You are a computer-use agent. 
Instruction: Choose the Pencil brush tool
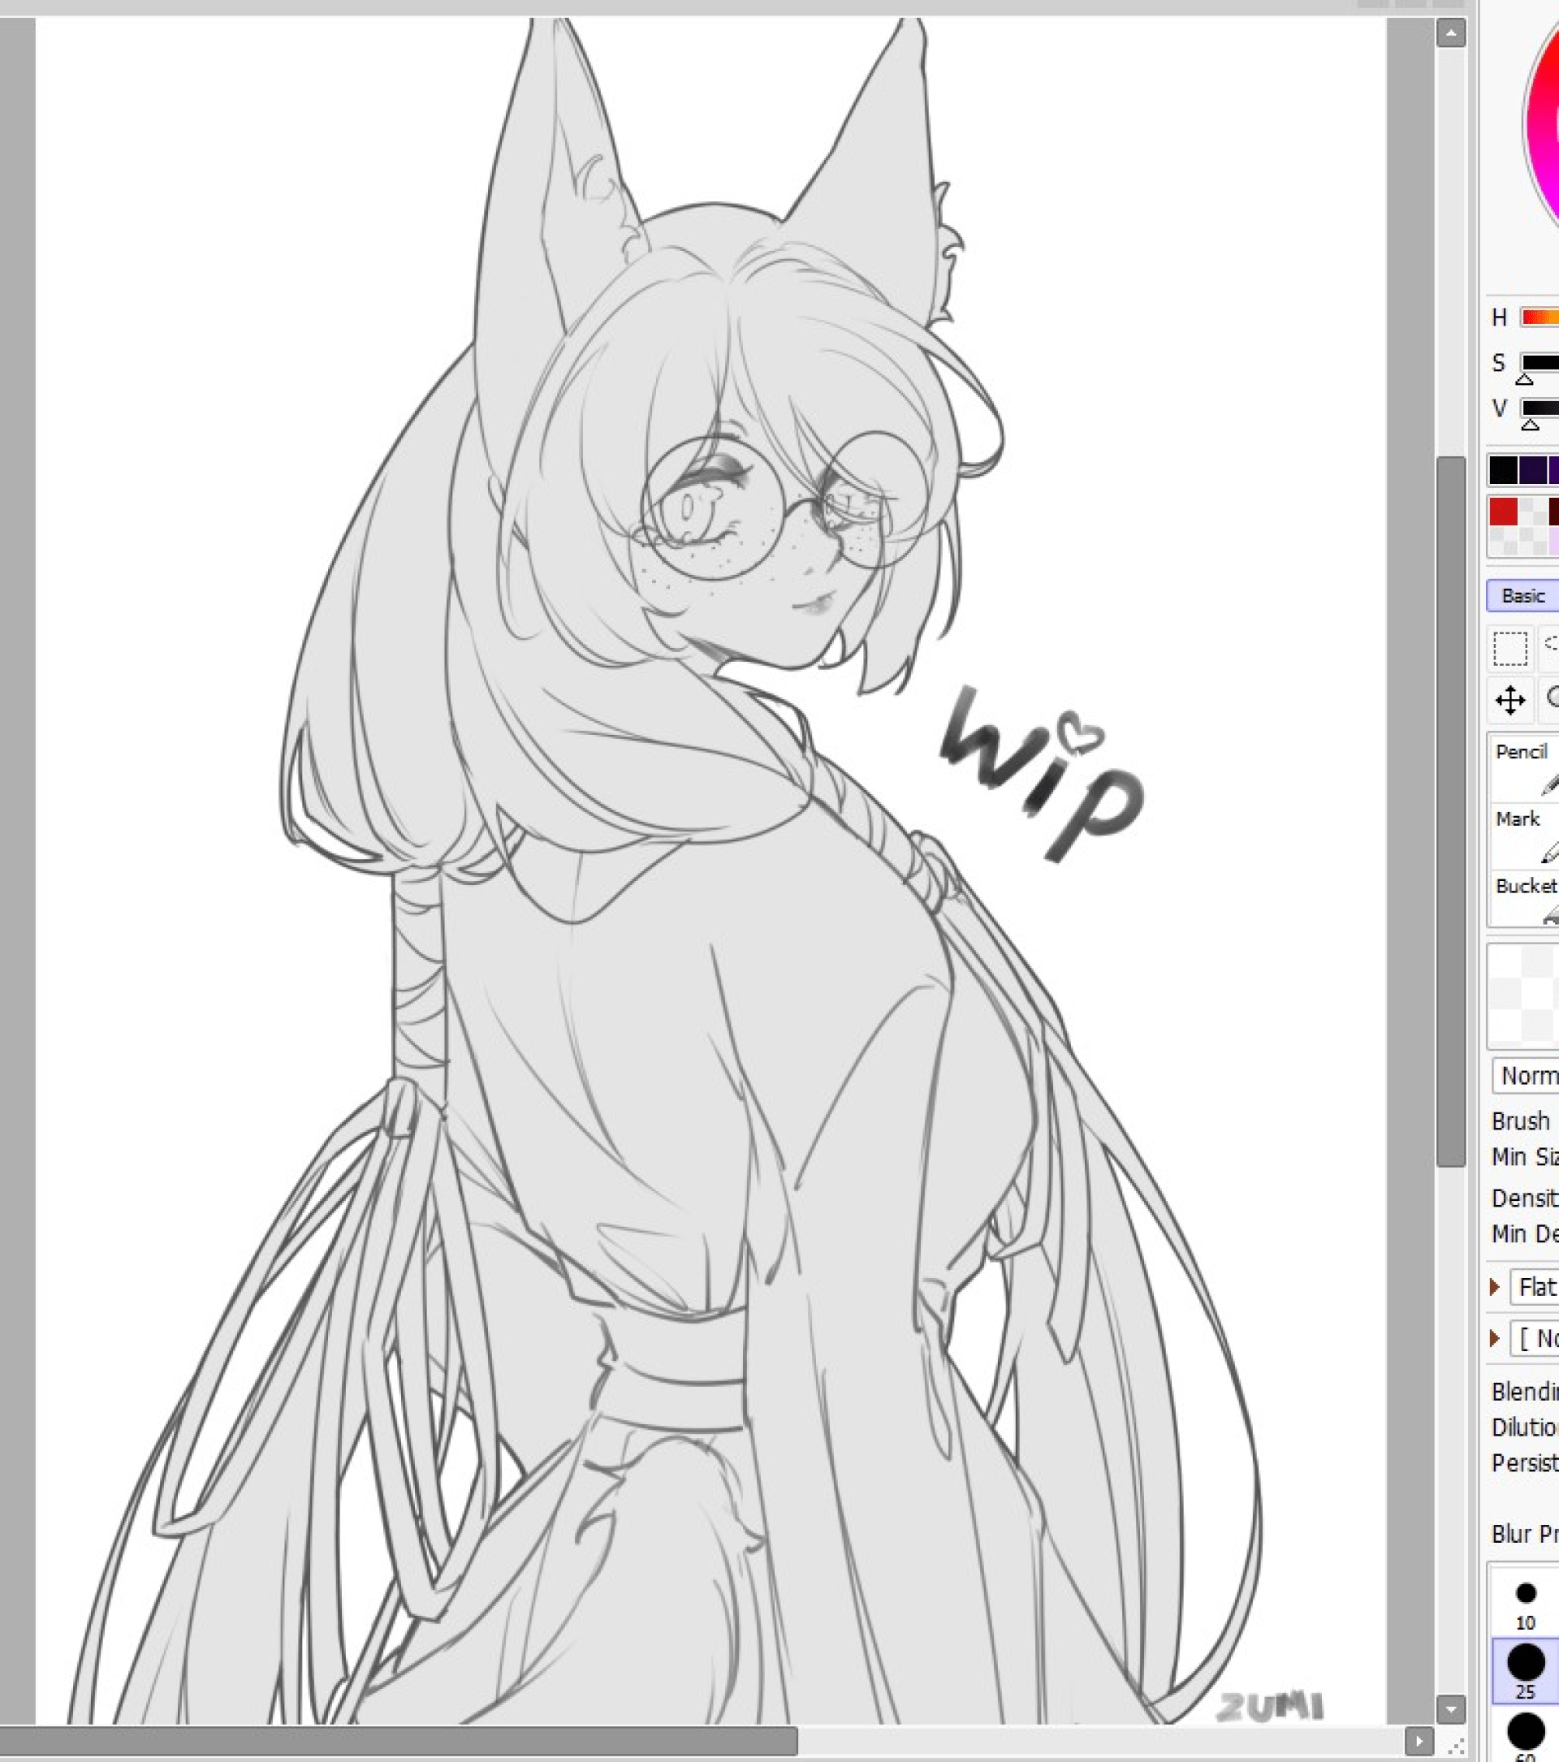1526,767
